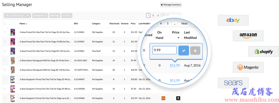This screenshot has height=103, width=279.
Task: Open Sergeant's Pronyl up to 22 item
Action: (46, 98)
